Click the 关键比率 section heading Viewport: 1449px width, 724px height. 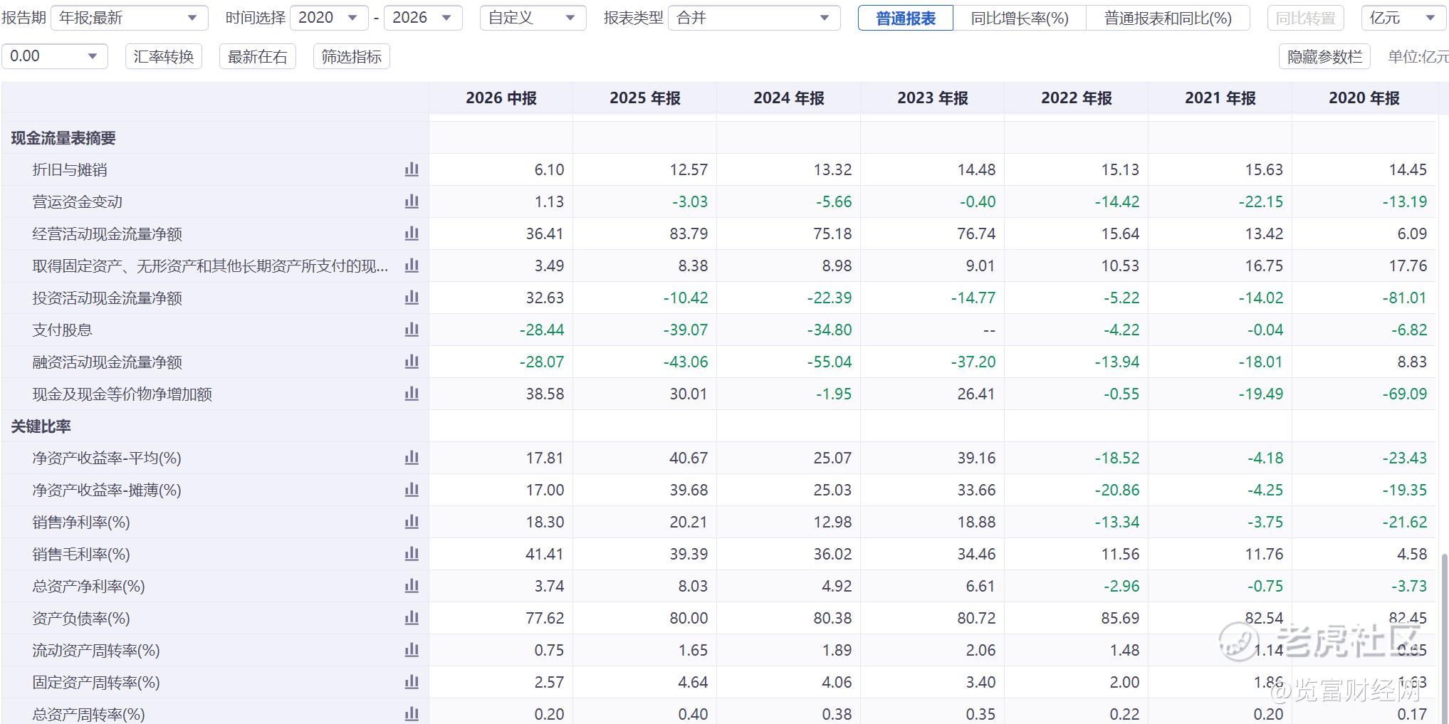point(41,426)
